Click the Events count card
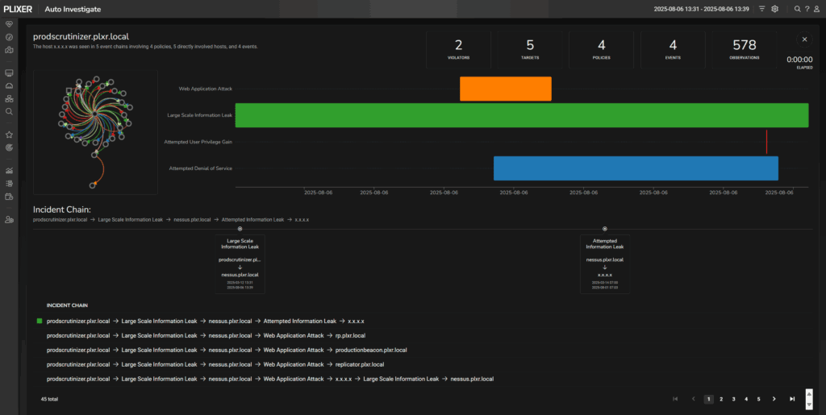 click(674, 49)
